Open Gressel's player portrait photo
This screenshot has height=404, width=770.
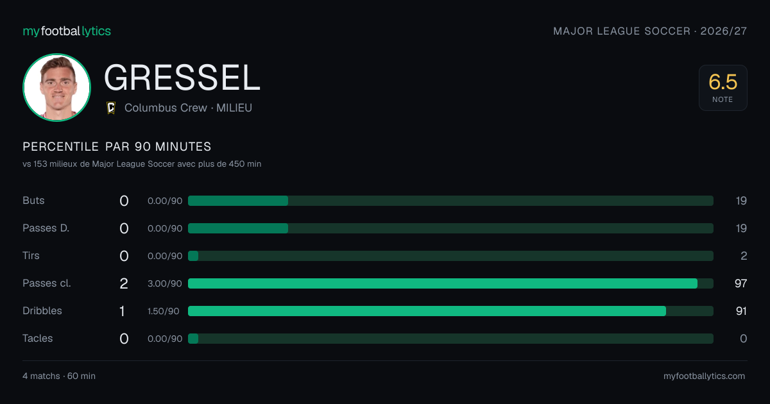56,88
